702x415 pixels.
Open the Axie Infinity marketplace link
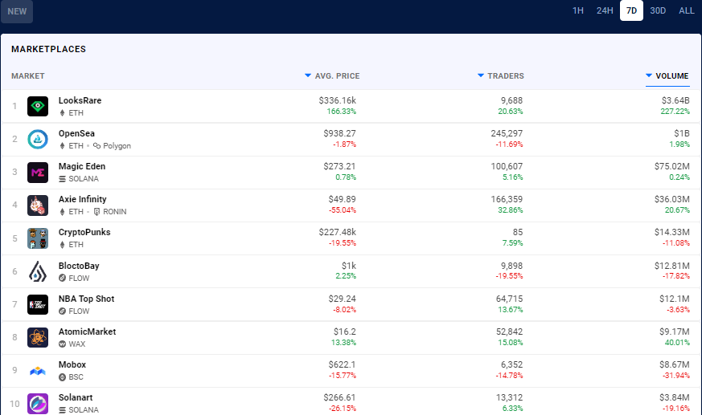(82, 199)
